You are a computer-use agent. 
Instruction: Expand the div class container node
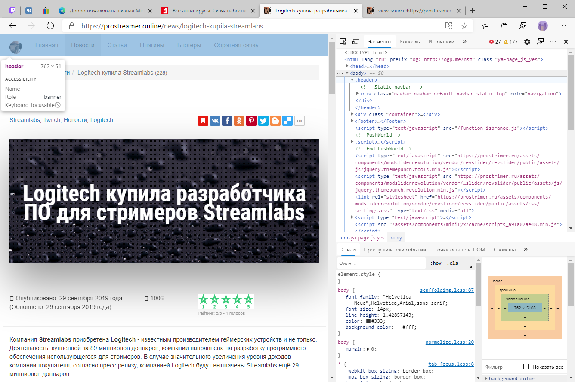click(352, 114)
